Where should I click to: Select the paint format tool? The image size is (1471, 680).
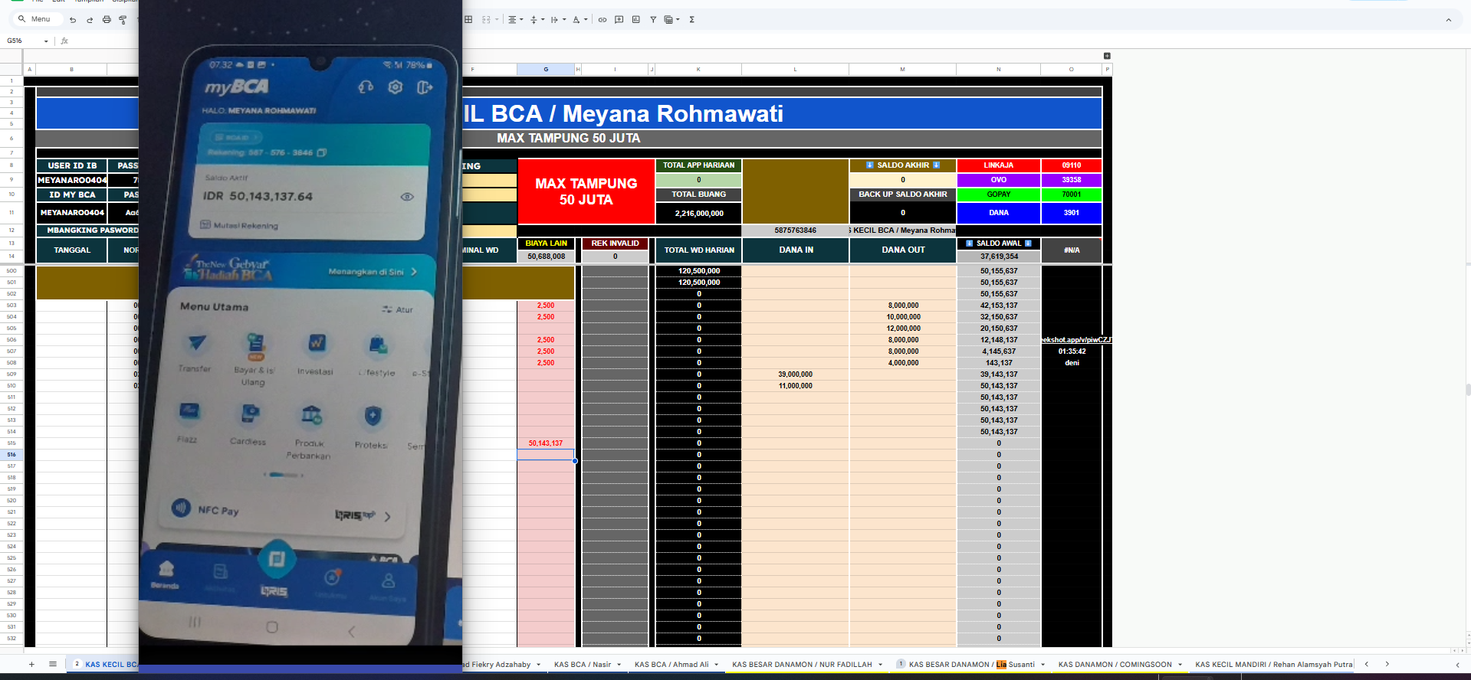(x=123, y=20)
